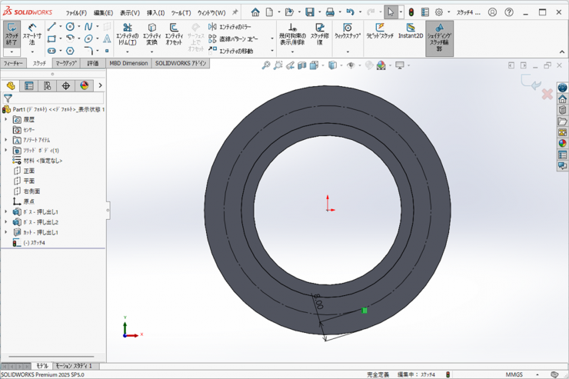
Task: Click the Save icon in the title toolbar
Action: pos(309,12)
